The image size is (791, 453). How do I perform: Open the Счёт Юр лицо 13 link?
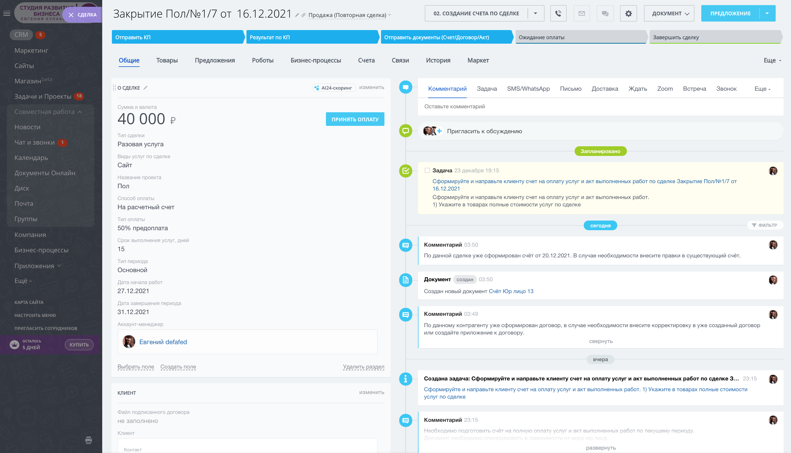[x=511, y=291]
